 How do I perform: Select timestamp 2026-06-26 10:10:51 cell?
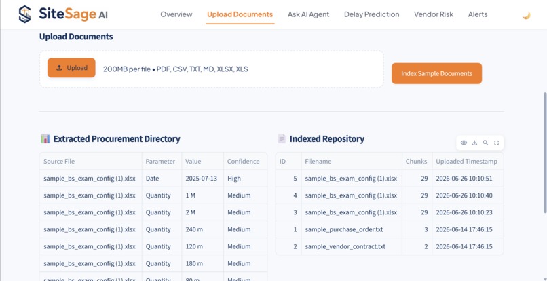(468, 179)
